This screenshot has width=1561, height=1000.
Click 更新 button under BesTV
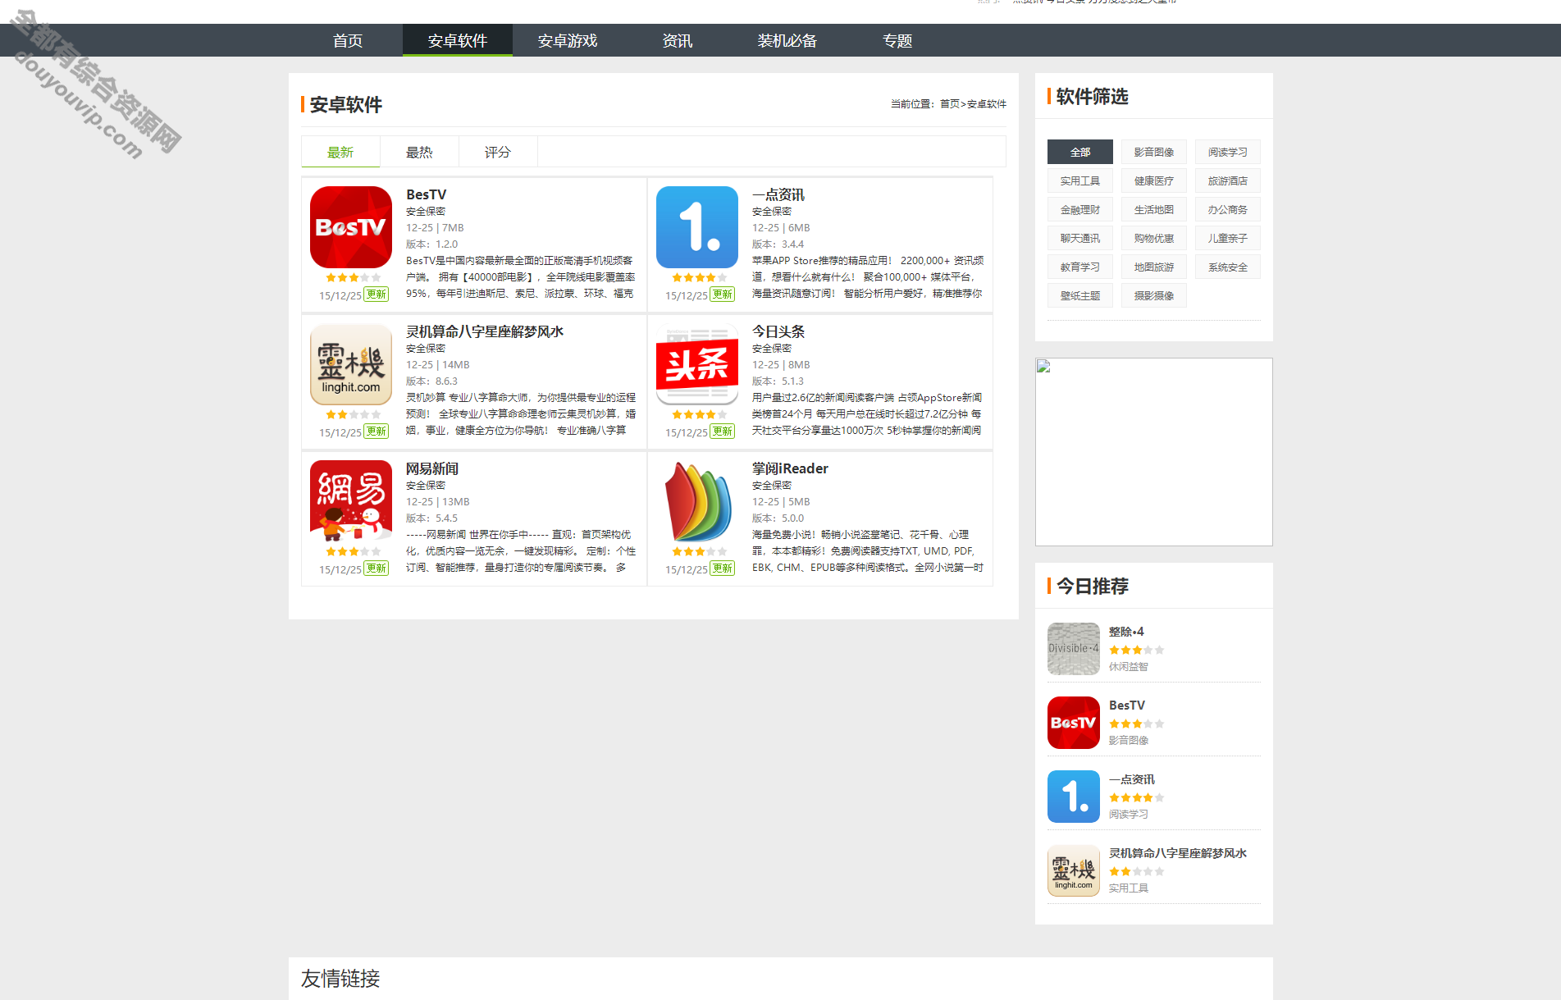377,295
